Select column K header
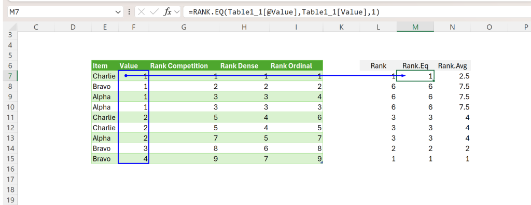 tap(341, 27)
